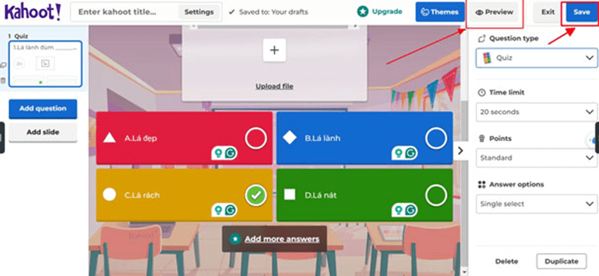Save the kahoot

point(581,12)
